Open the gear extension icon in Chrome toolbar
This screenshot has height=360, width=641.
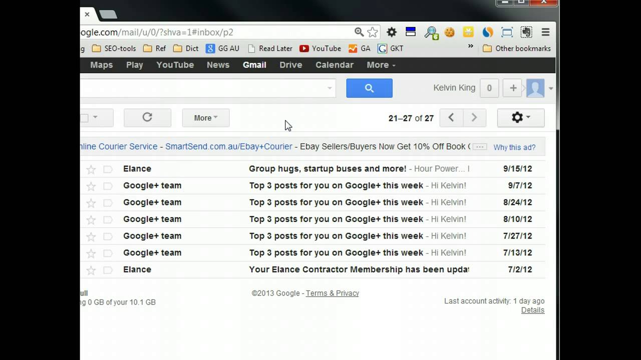[x=392, y=32]
